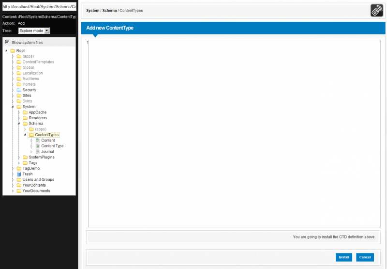Click the Add new ContentType header
The image size is (387, 269).
point(110,28)
